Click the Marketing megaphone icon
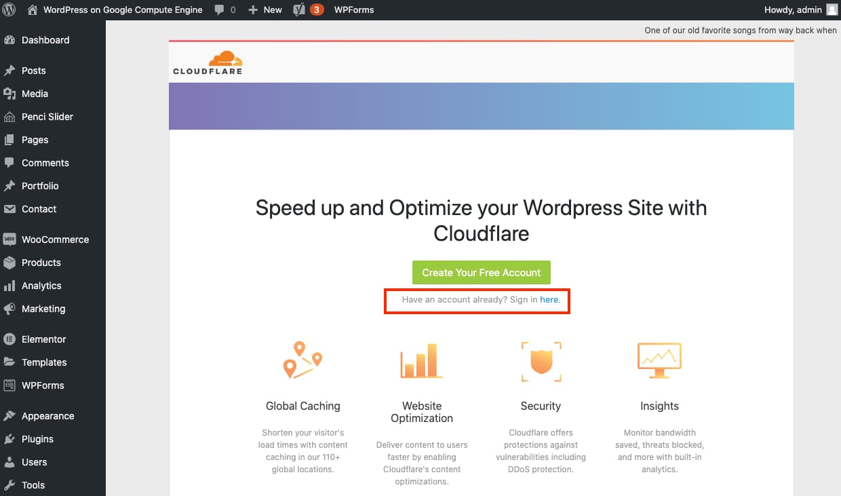Viewport: 841px width, 496px height. point(9,309)
